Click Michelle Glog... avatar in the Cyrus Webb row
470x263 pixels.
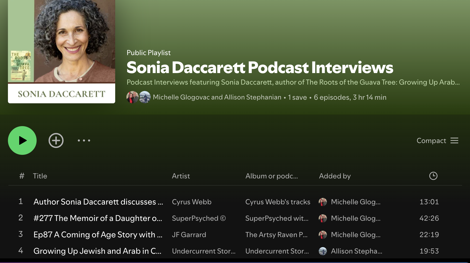tap(323, 202)
